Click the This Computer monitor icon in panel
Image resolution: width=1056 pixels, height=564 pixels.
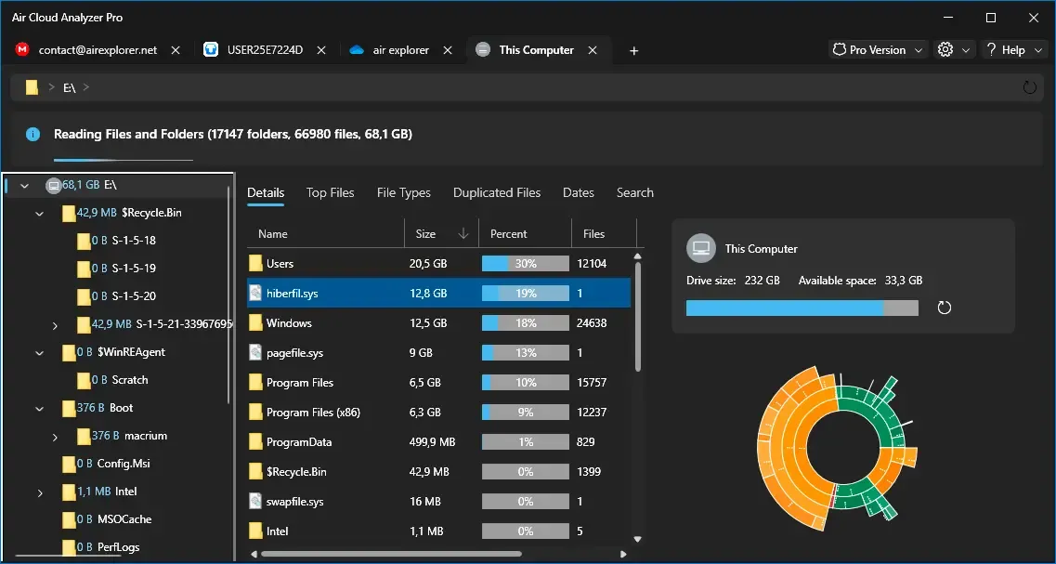coord(700,248)
